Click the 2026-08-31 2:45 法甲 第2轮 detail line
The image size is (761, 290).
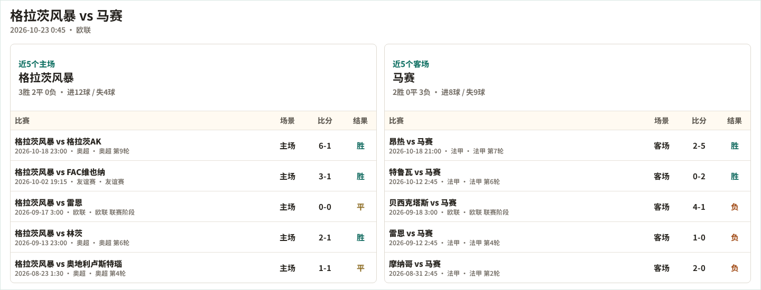click(444, 274)
